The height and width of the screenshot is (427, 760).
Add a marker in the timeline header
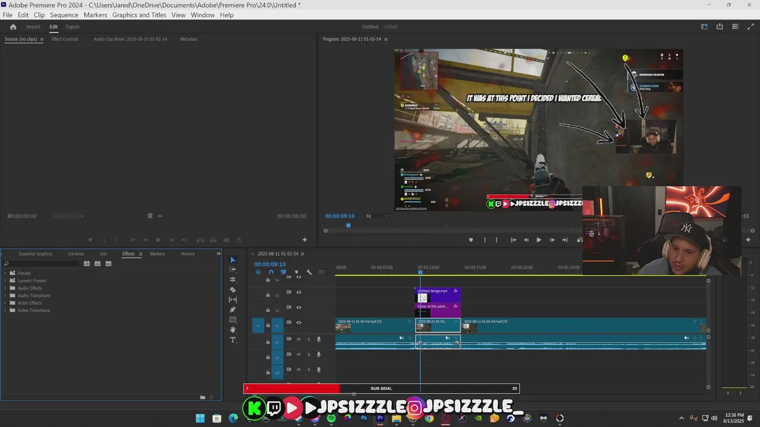296,272
